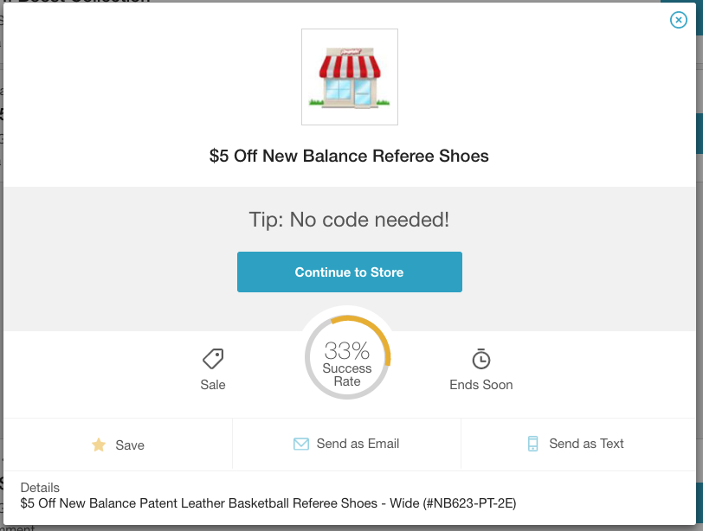Click the Ends Soon clock icon
Image resolution: width=703 pixels, height=531 pixels.
[481, 359]
